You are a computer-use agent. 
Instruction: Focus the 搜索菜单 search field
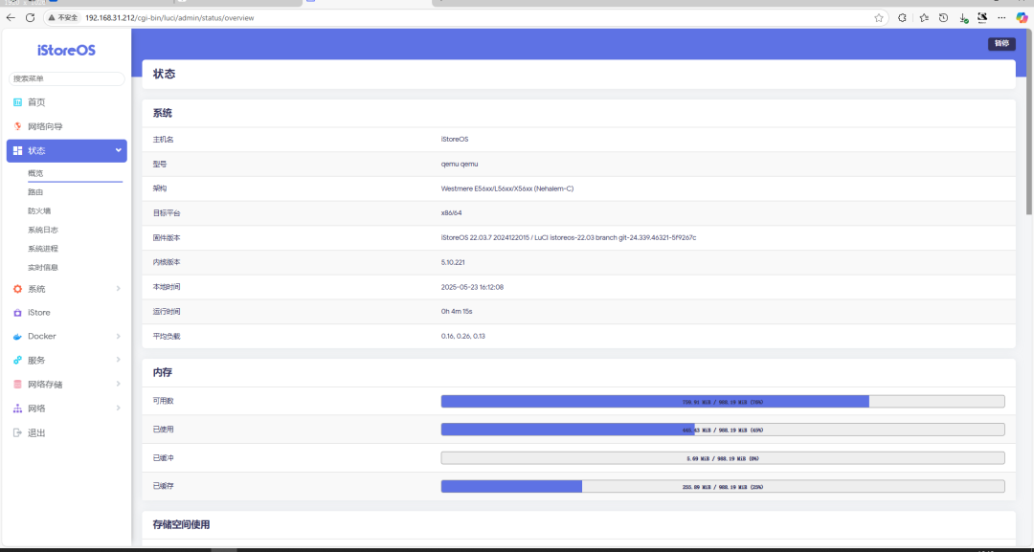[x=67, y=78]
